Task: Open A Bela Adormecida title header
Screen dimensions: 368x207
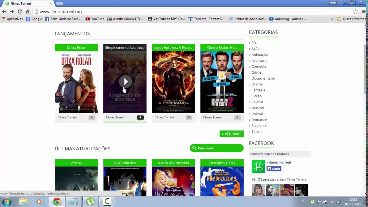Action: [x=173, y=163]
